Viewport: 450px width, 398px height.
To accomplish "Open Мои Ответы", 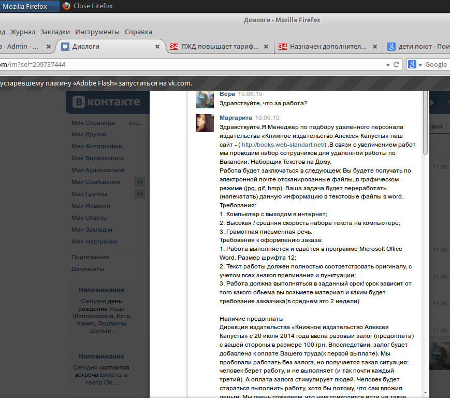I will click(x=90, y=218).
